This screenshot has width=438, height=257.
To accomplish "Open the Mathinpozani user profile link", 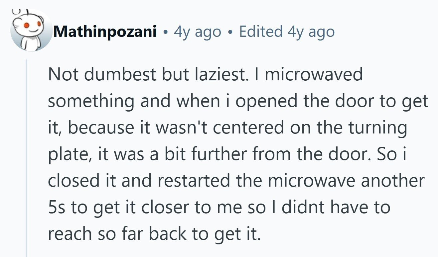I will [105, 32].
